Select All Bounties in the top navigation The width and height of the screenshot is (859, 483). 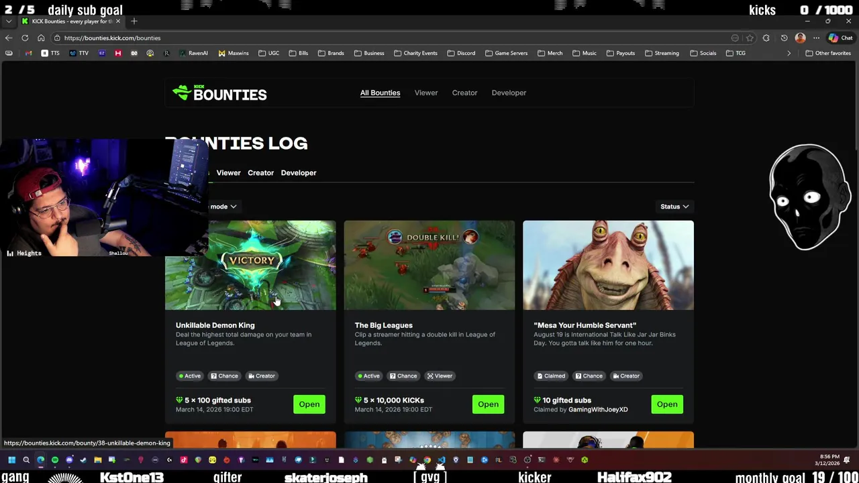point(380,93)
